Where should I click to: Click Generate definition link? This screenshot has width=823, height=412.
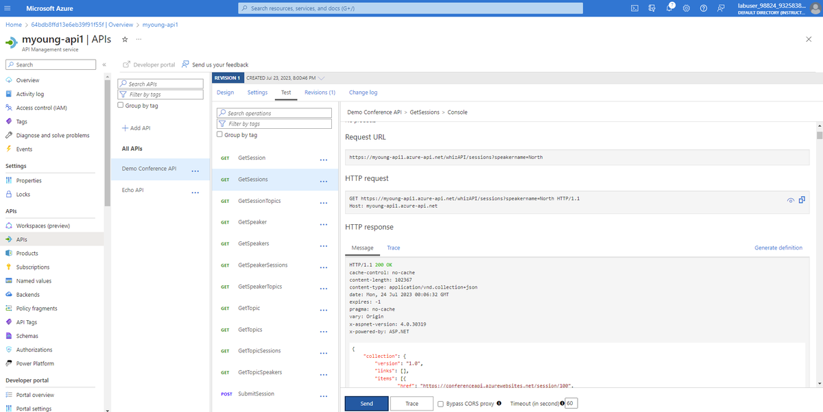point(778,247)
